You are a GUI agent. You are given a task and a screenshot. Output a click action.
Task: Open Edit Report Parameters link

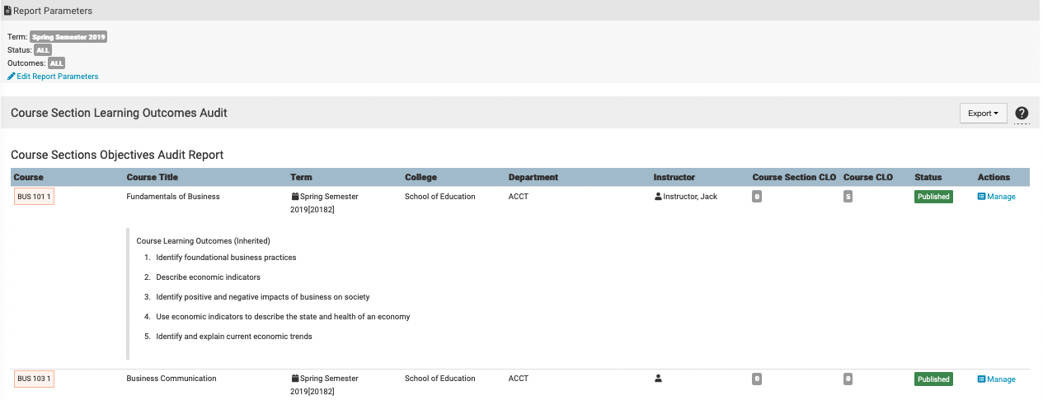[x=57, y=77]
